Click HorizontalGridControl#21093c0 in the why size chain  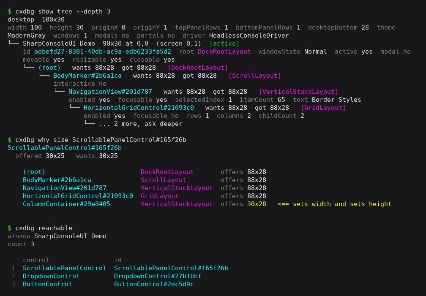(78, 196)
